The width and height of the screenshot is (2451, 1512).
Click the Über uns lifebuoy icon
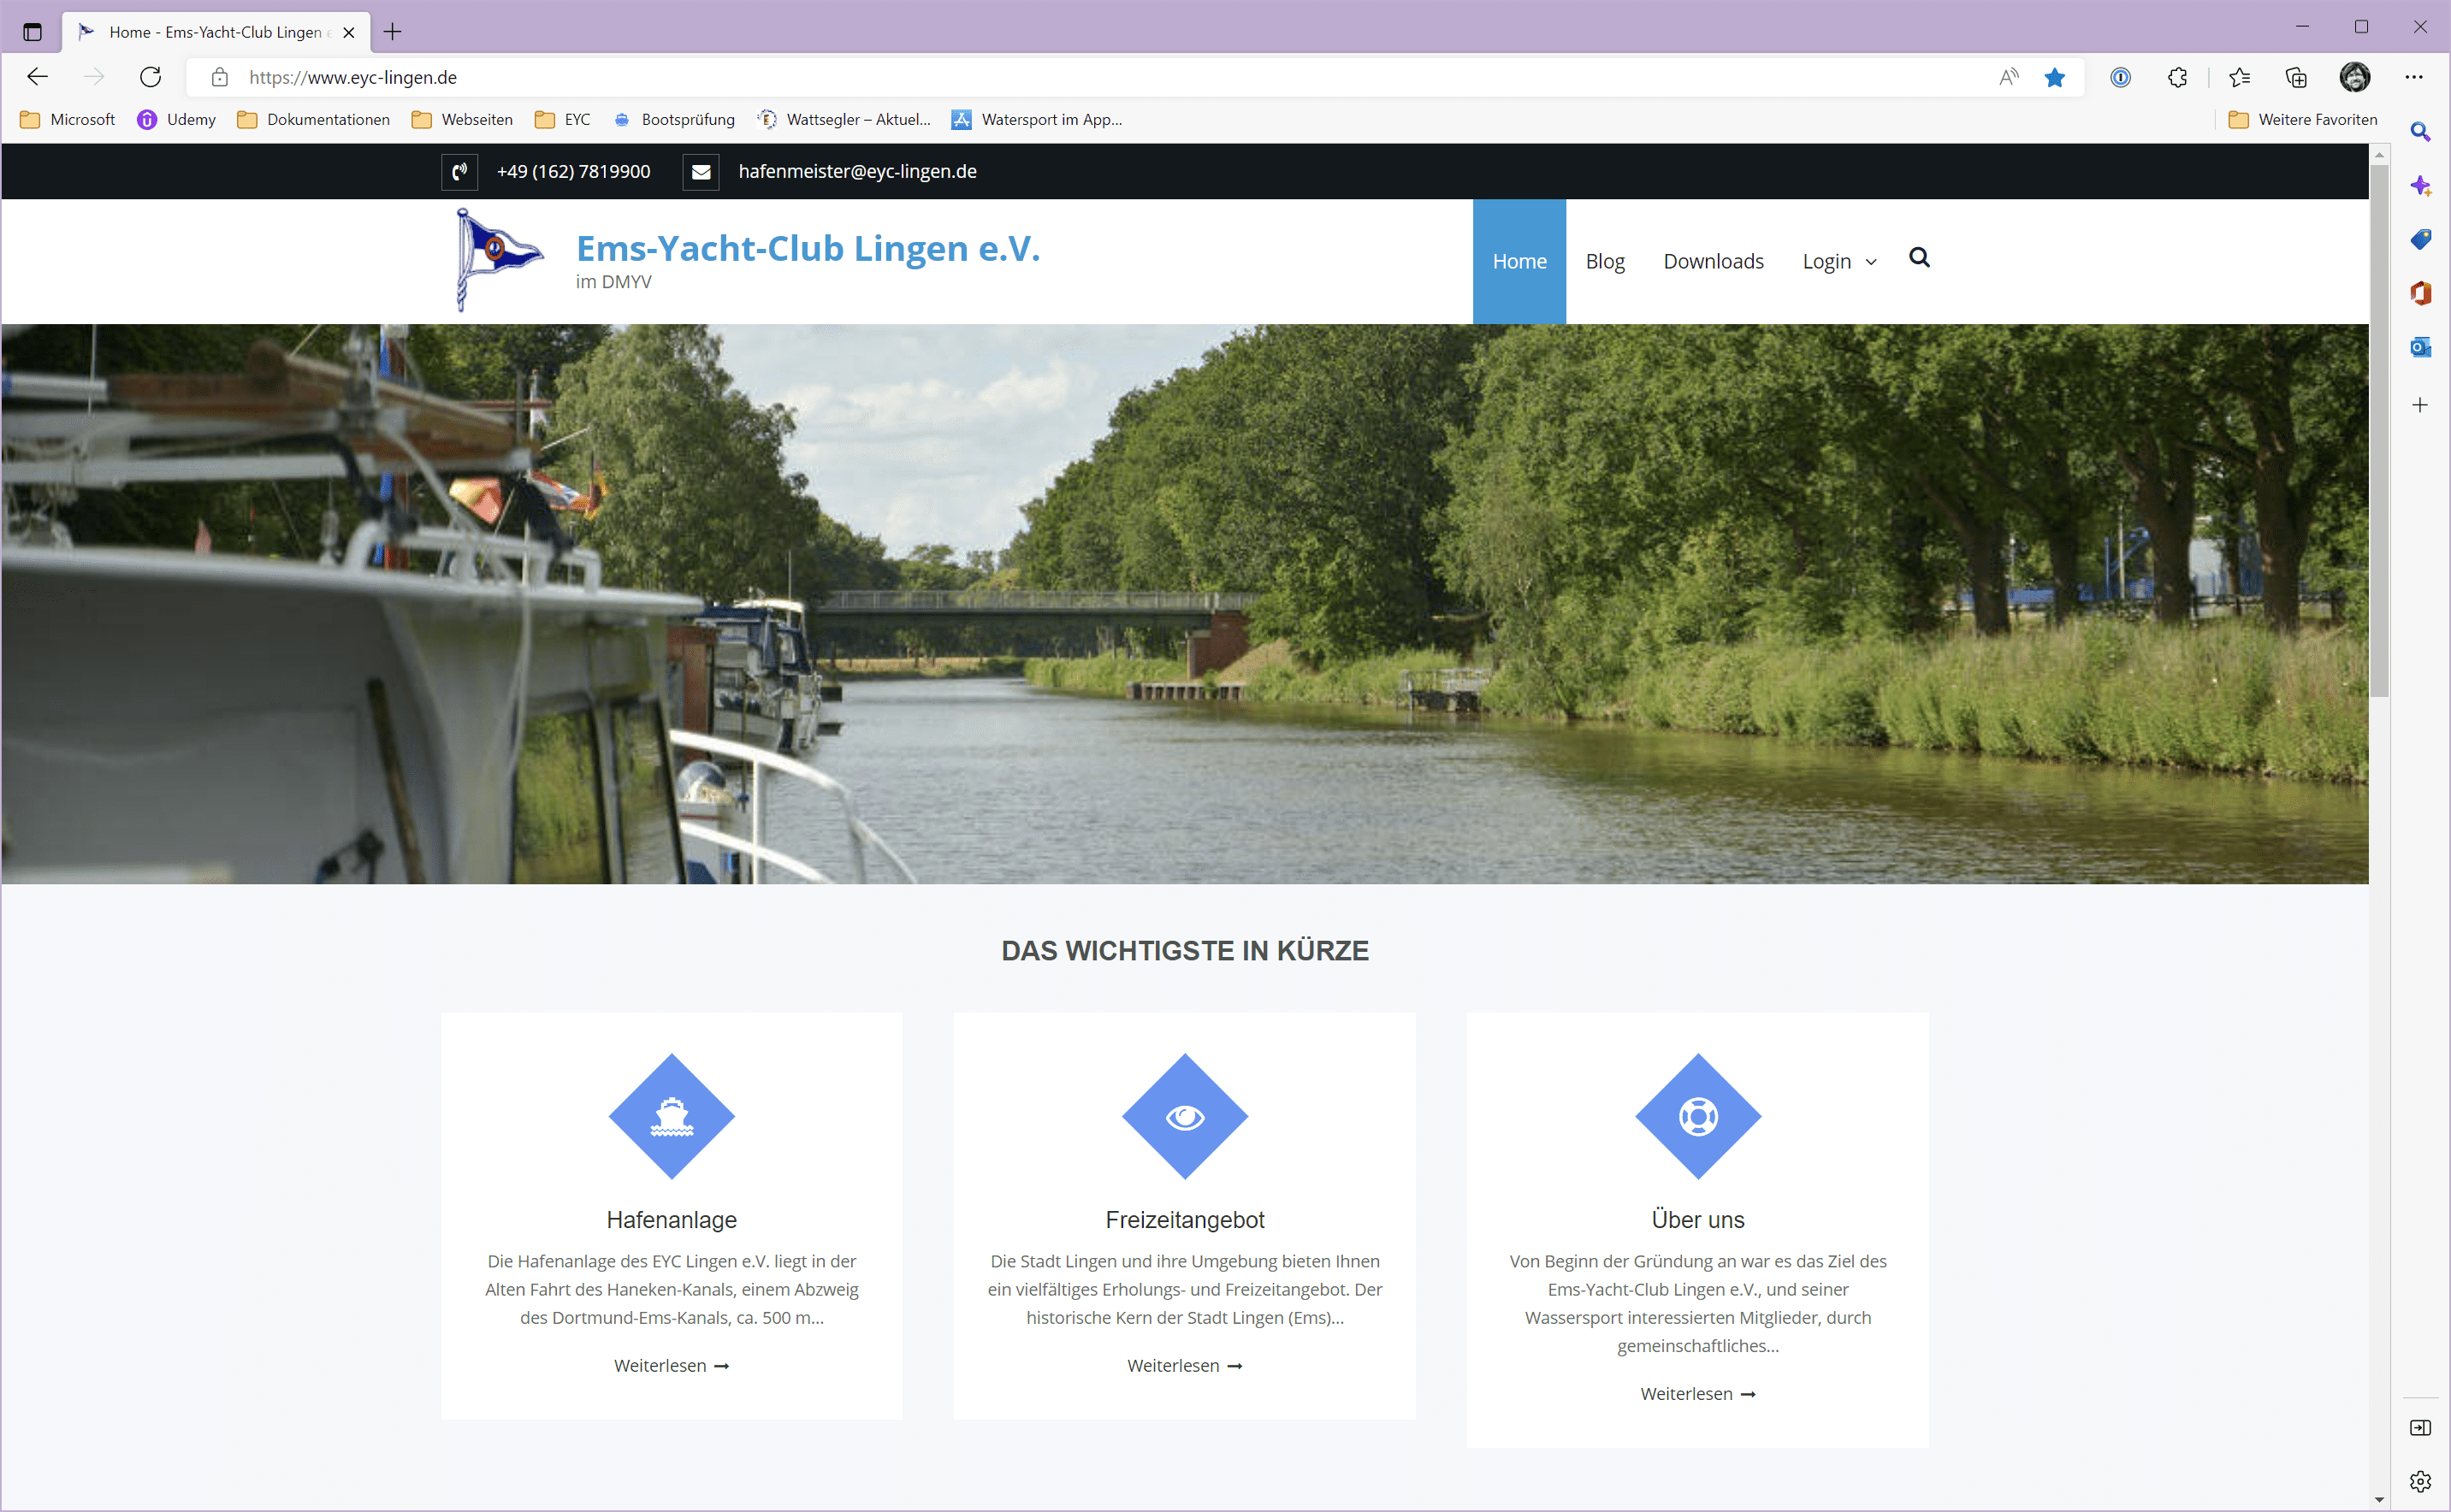1697,1116
